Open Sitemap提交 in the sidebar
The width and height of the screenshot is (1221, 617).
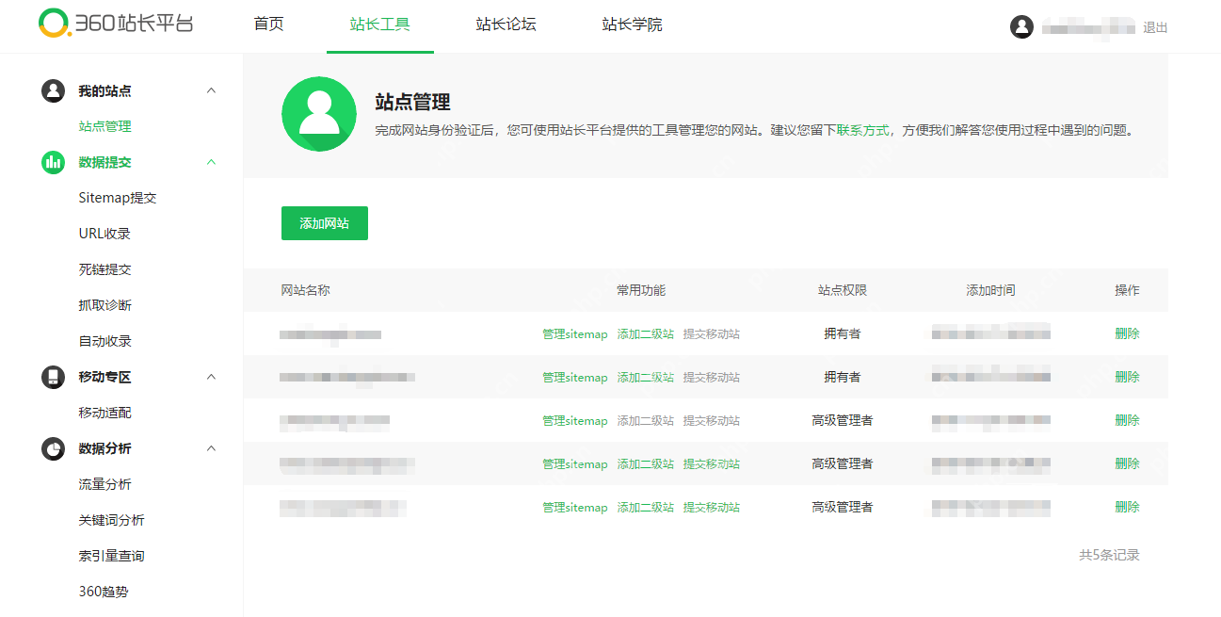[118, 198]
